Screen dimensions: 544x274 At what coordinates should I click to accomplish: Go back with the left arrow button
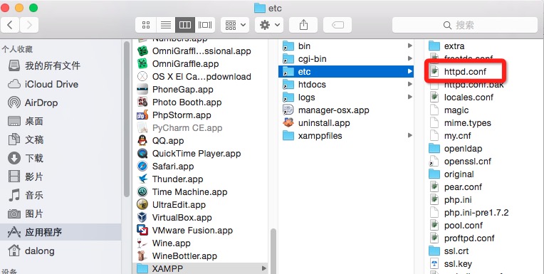[x=10, y=25]
